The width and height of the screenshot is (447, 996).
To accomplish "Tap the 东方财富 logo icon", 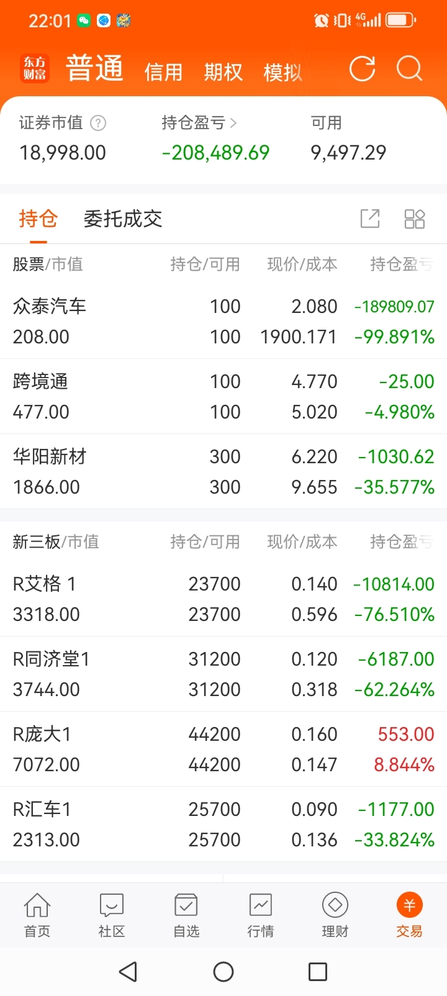I will pyautogui.click(x=35, y=68).
